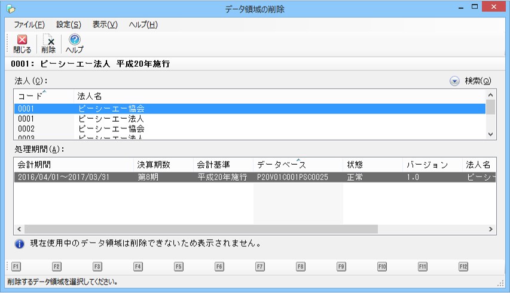This screenshot has width=510, height=293.
Task: Click the horizontal scrollbar right arrow
Action: tap(491, 229)
